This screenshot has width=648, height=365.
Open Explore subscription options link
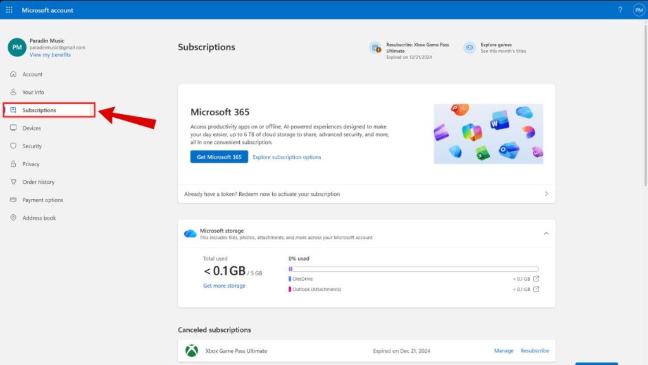coord(287,157)
